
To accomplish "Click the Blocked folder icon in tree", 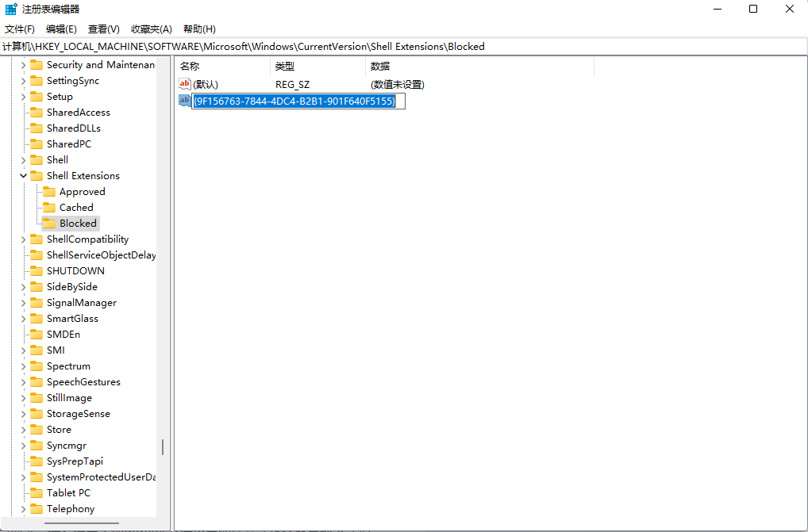I will [x=49, y=224].
